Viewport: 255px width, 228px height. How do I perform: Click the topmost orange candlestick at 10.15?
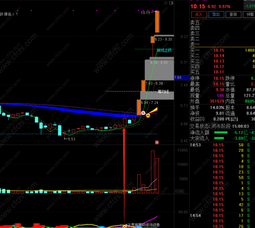[157, 21]
